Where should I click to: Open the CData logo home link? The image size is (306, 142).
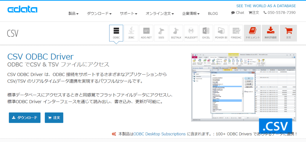click(22, 10)
